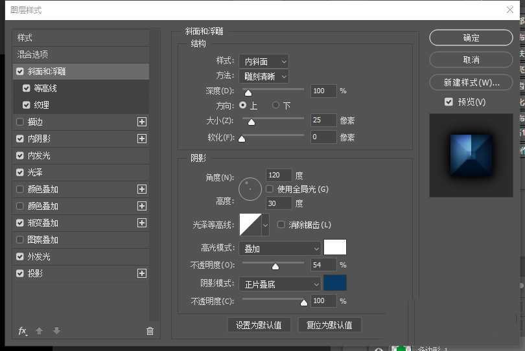Viewport: 525px width, 351px height.
Task: Select the 纹理 sub-item
Action: pos(41,105)
